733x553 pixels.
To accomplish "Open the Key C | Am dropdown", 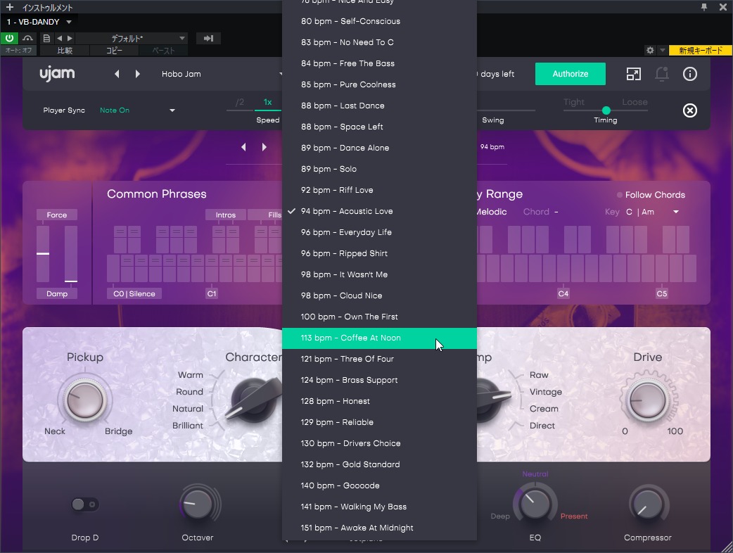I will (x=653, y=212).
